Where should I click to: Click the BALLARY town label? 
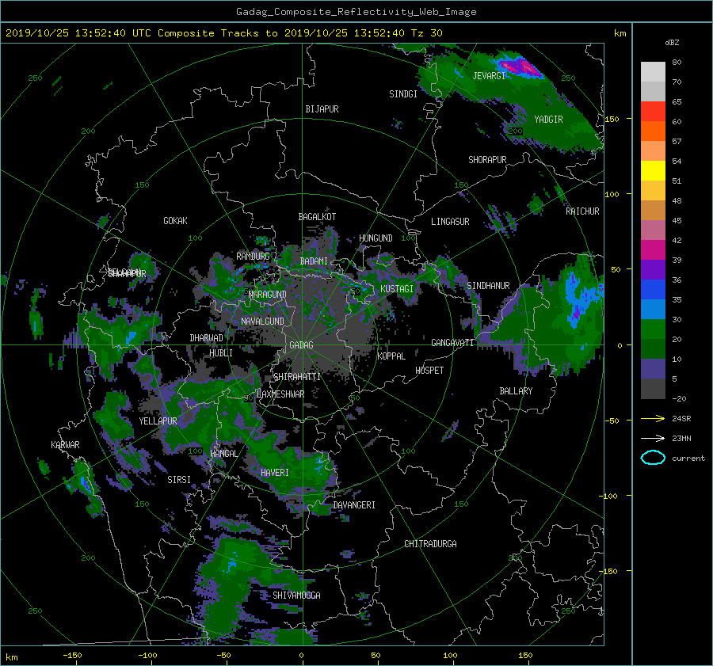[516, 391]
